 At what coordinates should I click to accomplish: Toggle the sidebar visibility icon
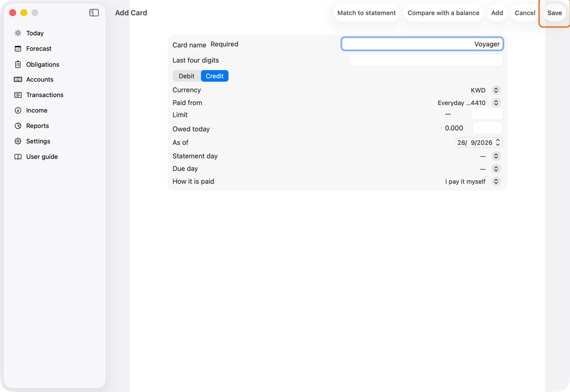[x=94, y=13]
